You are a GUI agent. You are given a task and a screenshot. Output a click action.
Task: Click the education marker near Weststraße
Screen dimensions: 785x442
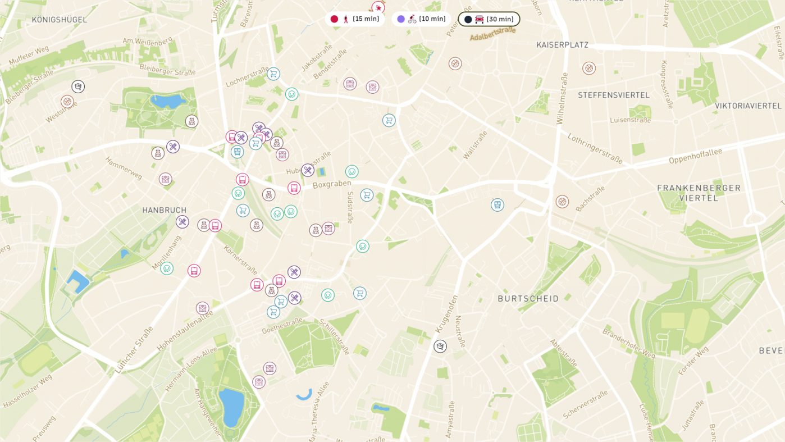tap(78, 86)
